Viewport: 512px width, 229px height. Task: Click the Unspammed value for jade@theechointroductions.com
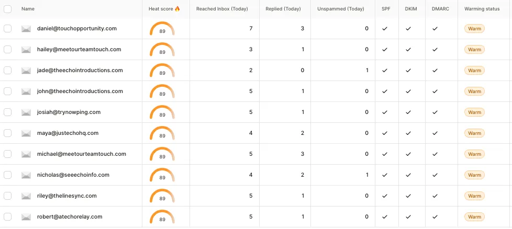click(x=367, y=70)
